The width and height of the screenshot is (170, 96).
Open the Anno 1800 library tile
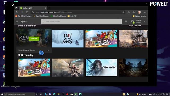click(133, 38)
